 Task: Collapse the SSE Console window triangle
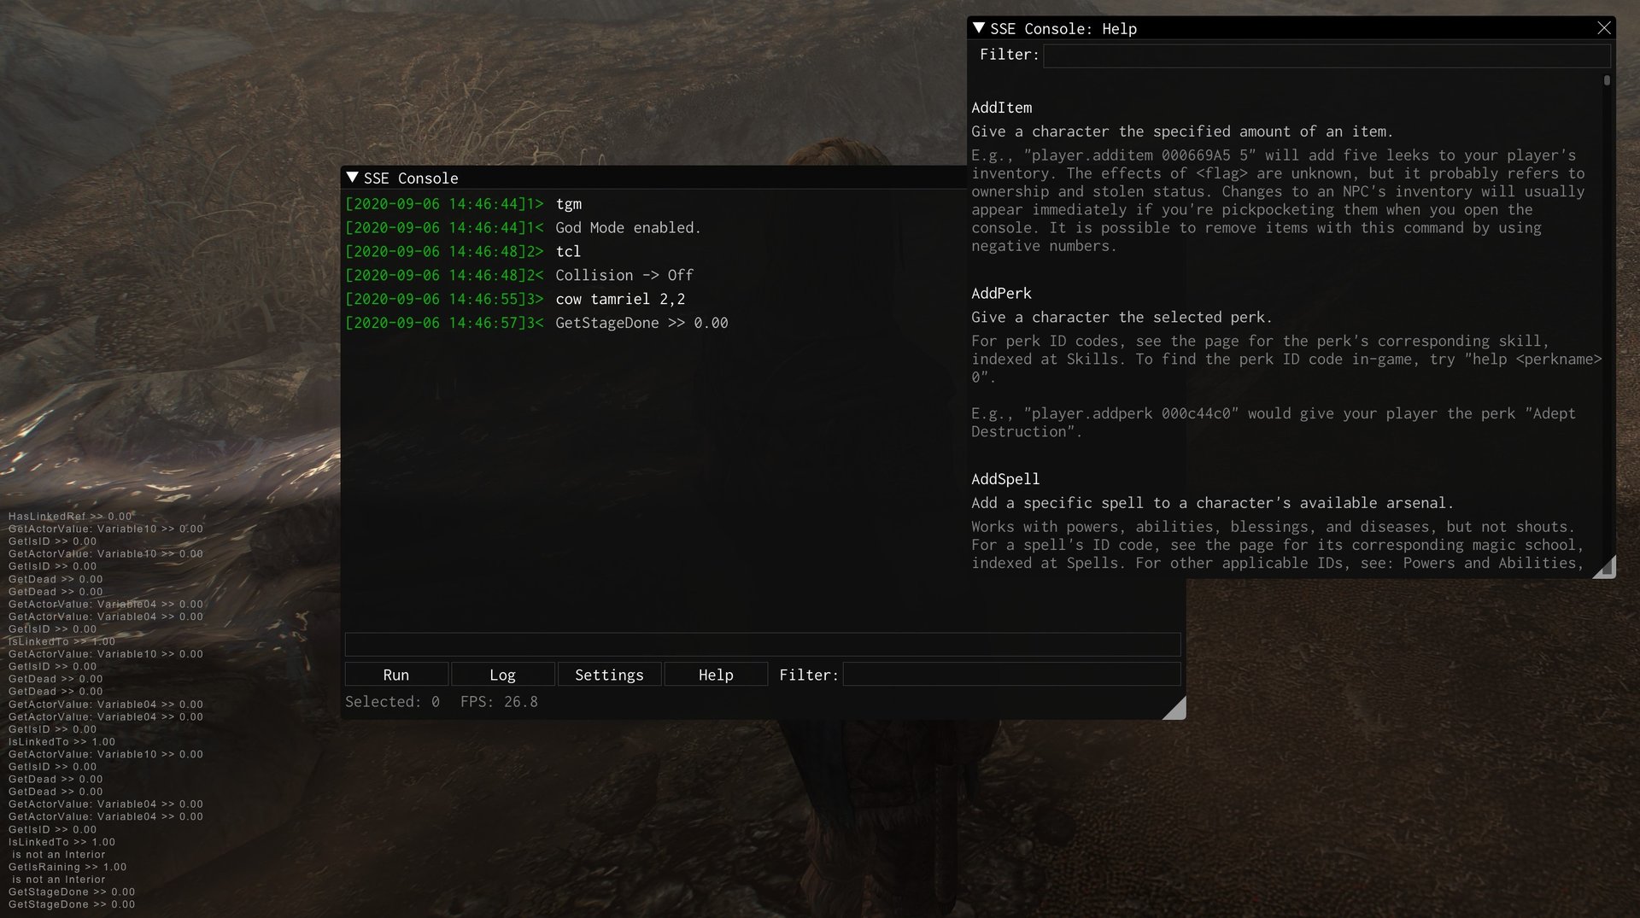tap(352, 178)
